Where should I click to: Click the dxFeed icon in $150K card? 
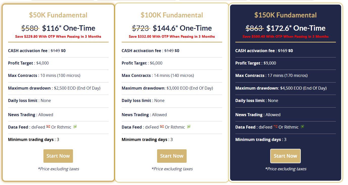(x=276, y=127)
